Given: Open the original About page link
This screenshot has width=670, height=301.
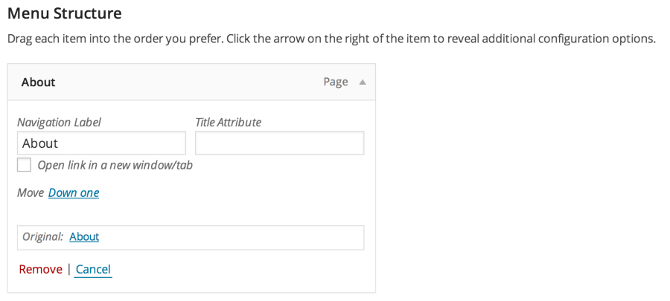Looking at the screenshot, I should [84, 237].
